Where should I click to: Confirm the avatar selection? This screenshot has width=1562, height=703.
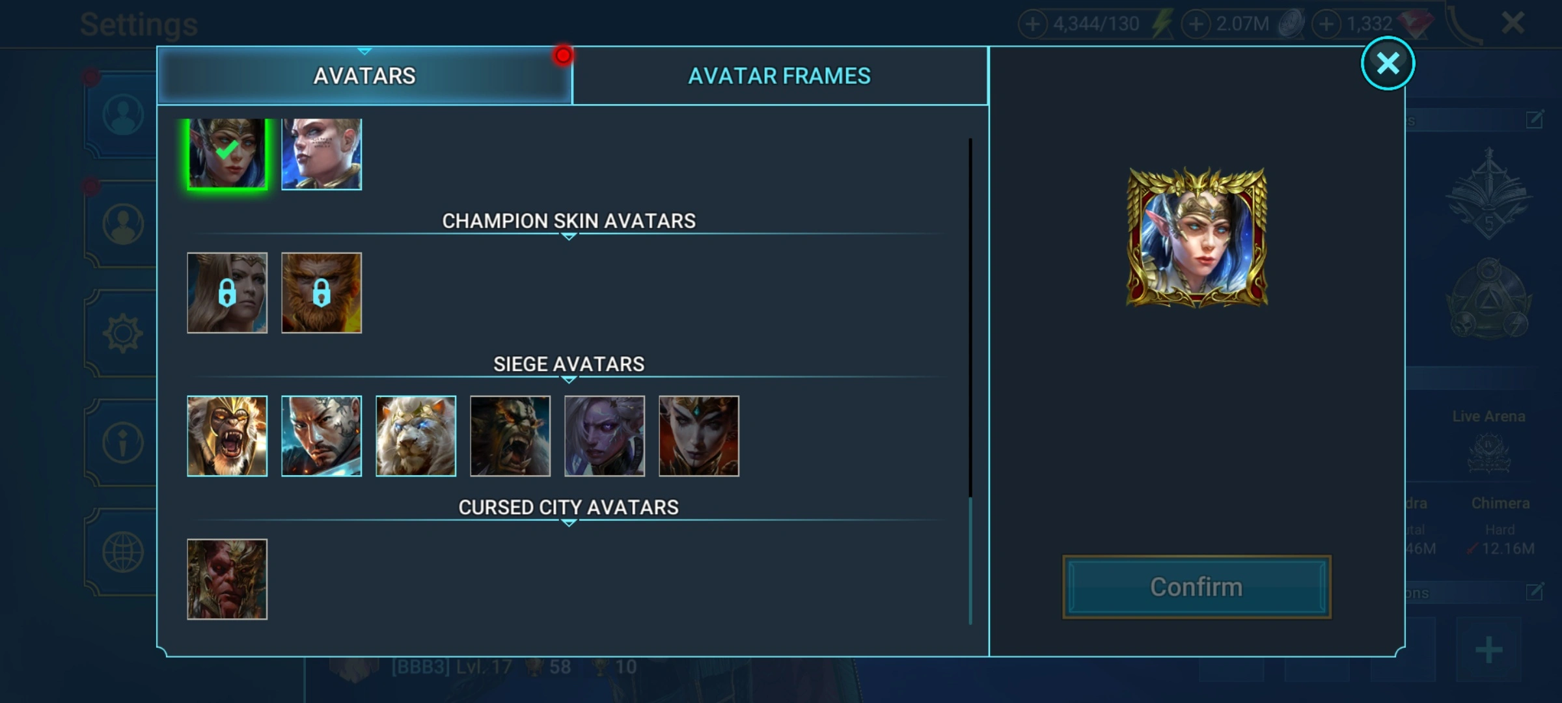pos(1197,587)
